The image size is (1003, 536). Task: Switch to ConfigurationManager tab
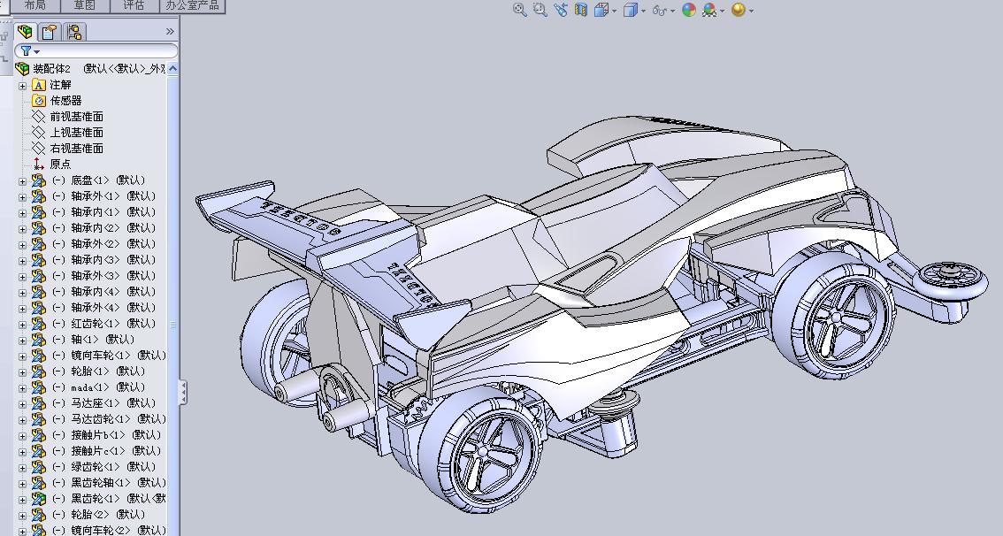(x=74, y=31)
